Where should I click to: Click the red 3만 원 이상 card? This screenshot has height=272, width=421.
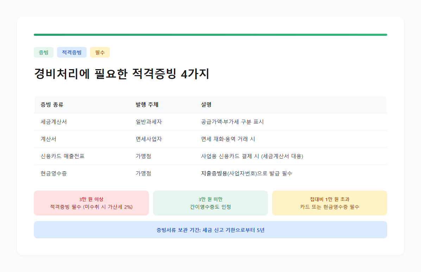click(x=91, y=203)
